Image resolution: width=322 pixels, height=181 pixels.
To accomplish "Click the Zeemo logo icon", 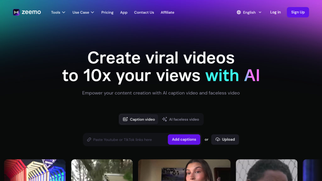I will pos(16,12).
